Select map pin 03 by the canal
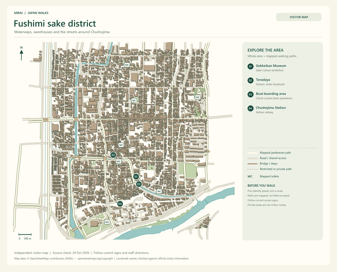 [x=139, y=184]
